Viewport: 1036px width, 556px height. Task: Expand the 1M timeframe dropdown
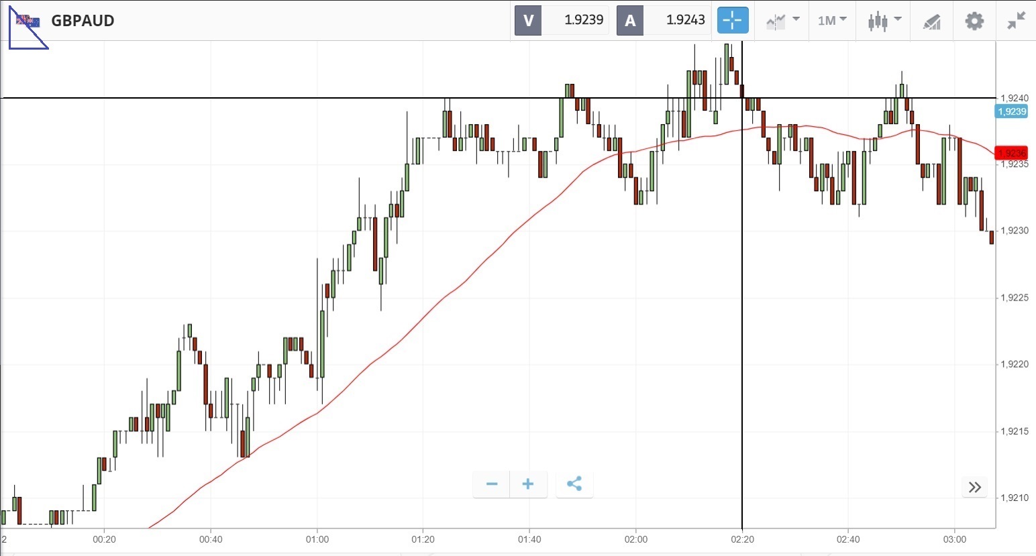point(832,20)
